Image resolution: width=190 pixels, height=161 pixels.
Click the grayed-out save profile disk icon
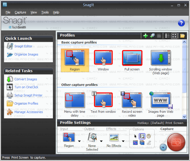(159, 36)
